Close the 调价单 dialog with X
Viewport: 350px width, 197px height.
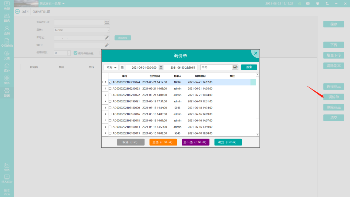click(x=255, y=53)
